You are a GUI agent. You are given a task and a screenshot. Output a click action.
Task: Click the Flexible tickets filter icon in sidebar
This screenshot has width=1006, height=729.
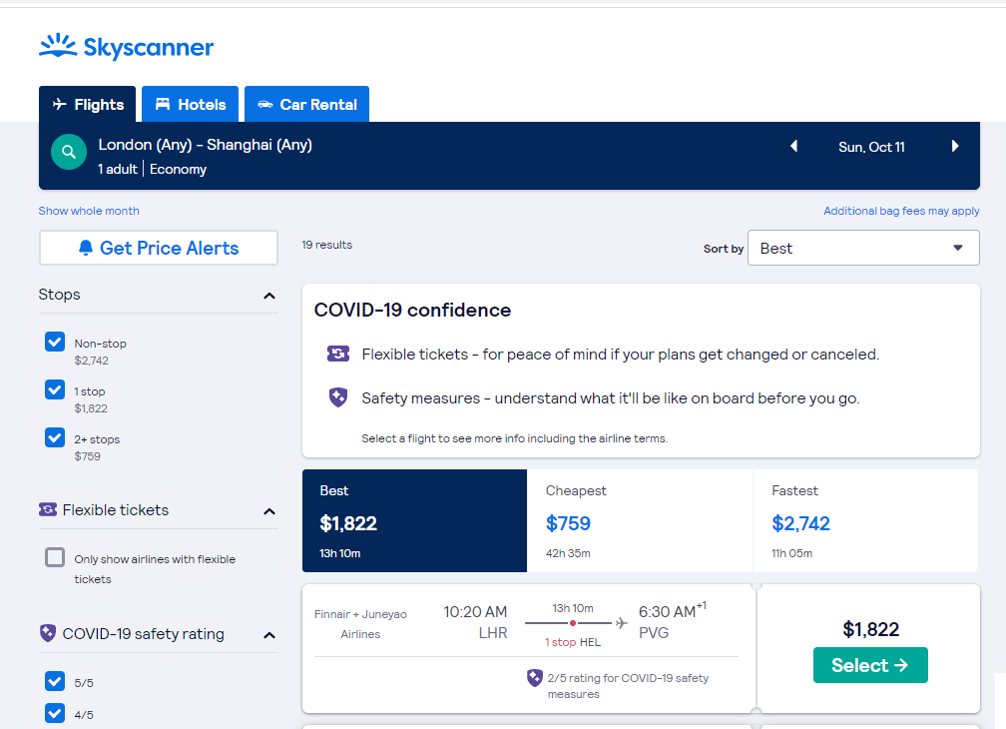click(48, 509)
